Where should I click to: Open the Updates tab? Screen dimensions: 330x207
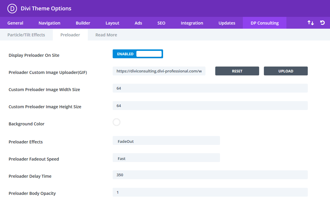[x=227, y=23]
